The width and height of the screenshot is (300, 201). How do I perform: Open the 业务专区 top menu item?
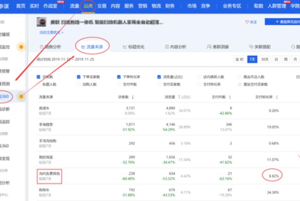point(232,6)
